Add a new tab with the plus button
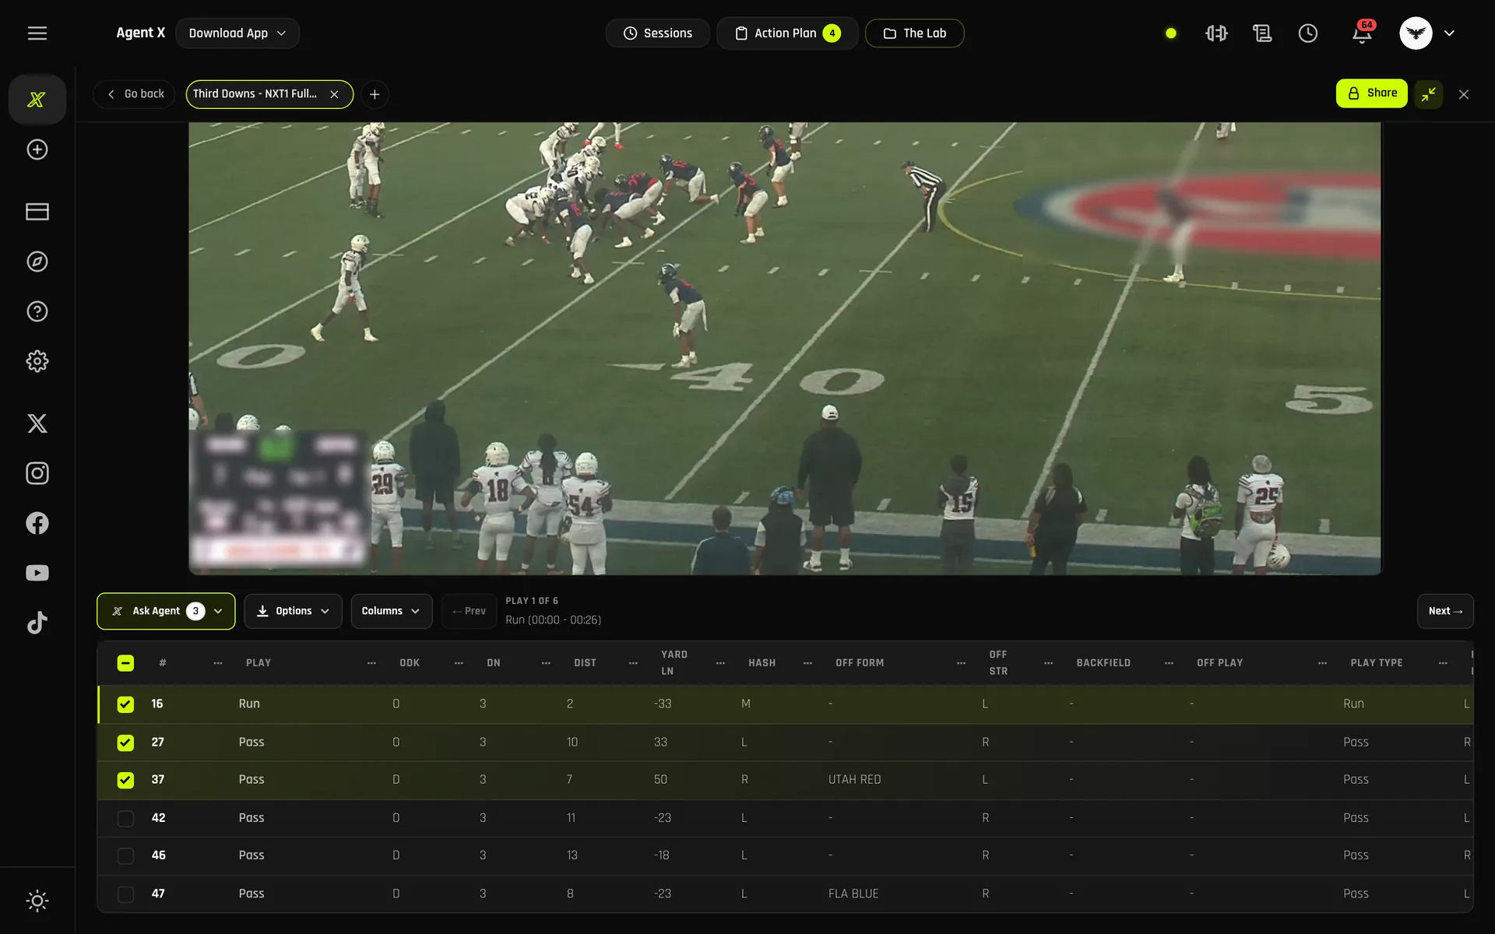Screen dimensions: 1495x934 375,94
